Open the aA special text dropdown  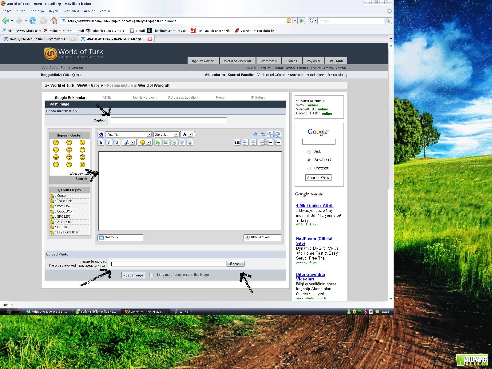click(x=129, y=142)
